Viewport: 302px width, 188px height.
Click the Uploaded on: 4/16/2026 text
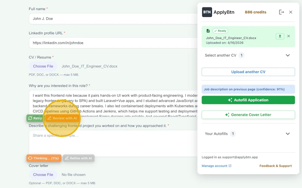tap(225, 43)
